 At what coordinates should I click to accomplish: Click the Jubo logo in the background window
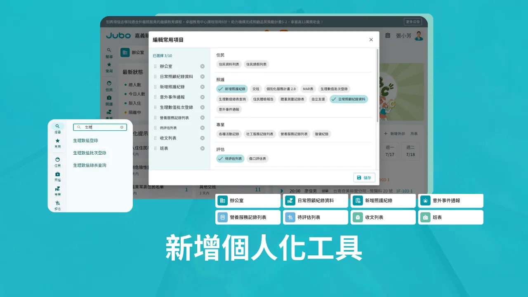[x=118, y=36]
